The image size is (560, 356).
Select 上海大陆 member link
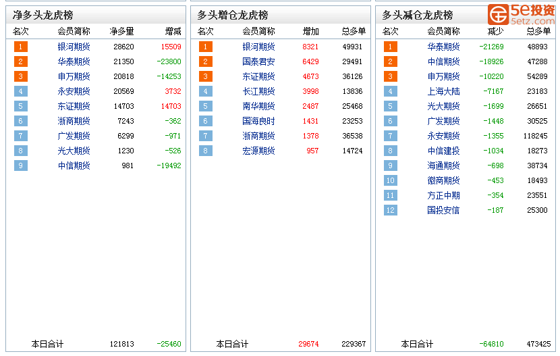(x=443, y=91)
